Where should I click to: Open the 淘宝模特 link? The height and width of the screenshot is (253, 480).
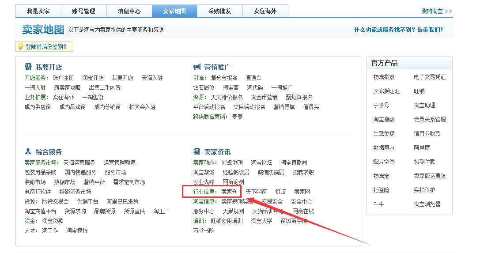(77, 230)
